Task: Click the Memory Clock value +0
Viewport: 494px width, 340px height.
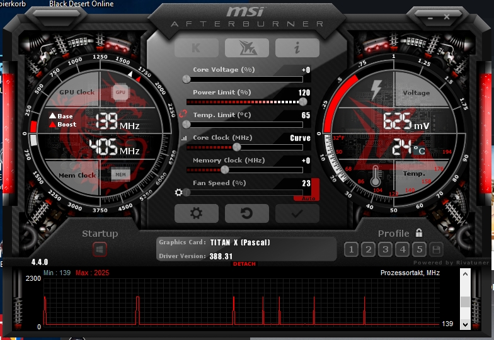Action: coord(306,161)
